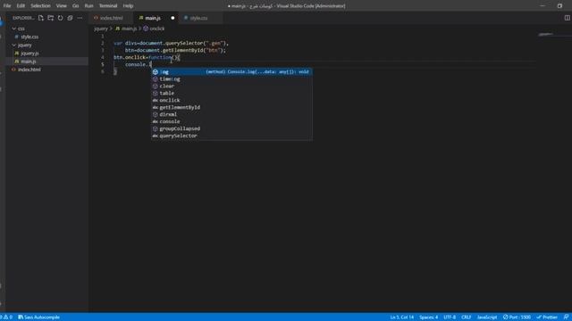Open the Edit menu
572x321 pixels.
[x=21, y=6]
